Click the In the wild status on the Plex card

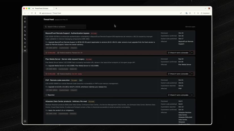click(50, 74)
